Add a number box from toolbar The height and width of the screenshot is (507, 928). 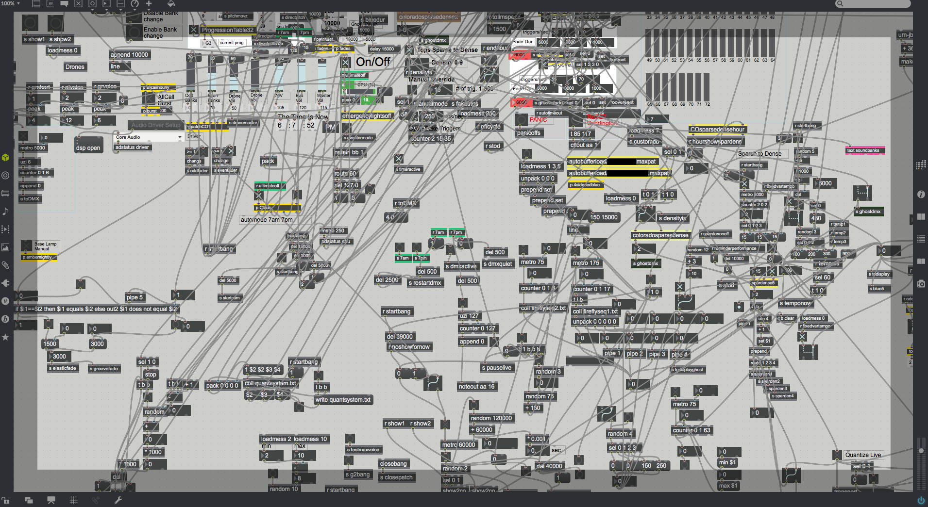[106, 4]
